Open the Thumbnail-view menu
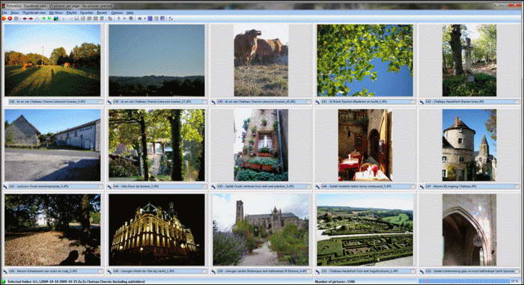524x285 pixels. 34,13
